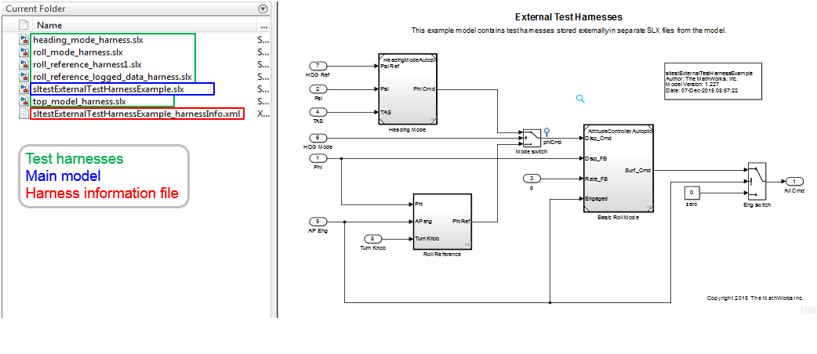
Task: Click the HDG Ref inport 7
Action: 318,66
